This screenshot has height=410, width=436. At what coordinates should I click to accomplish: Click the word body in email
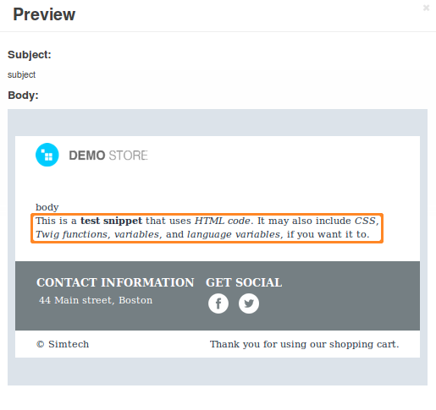[x=47, y=207]
